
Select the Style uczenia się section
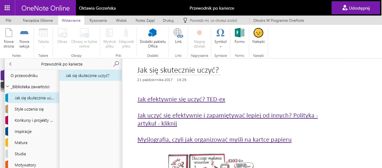click(29, 109)
